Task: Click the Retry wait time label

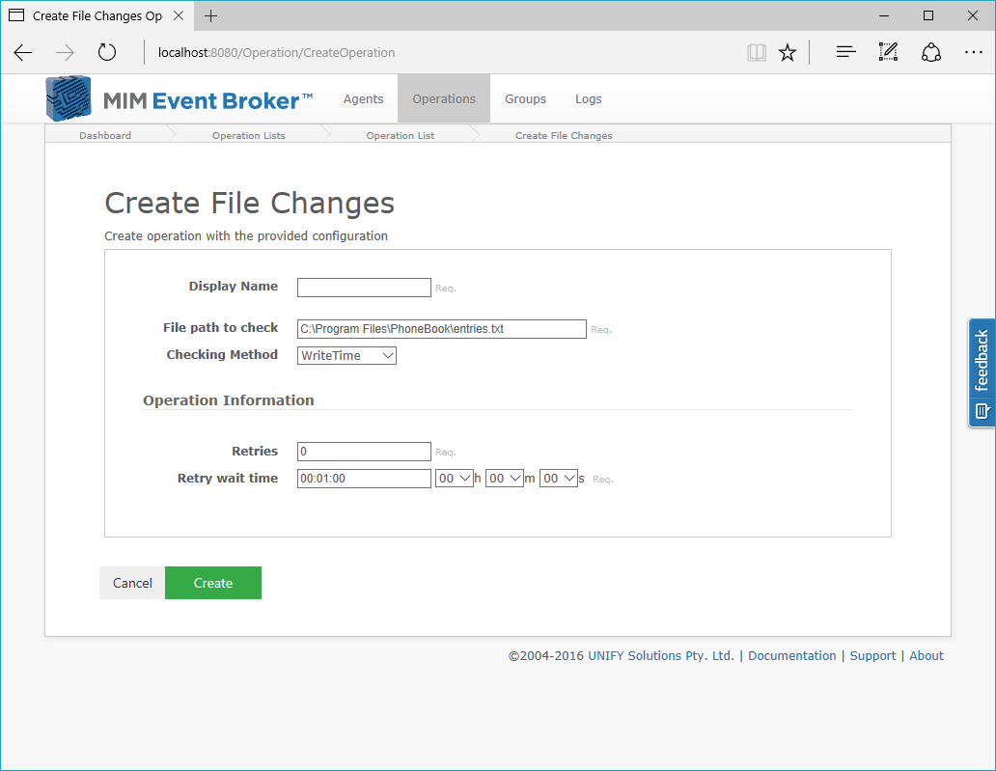Action: 228,479
